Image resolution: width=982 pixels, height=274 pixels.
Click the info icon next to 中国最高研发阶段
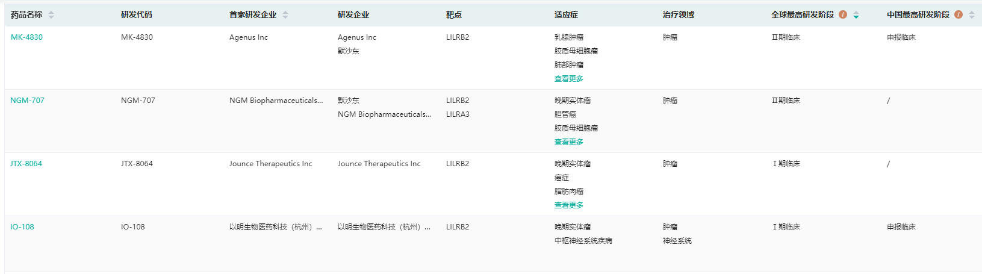point(959,14)
